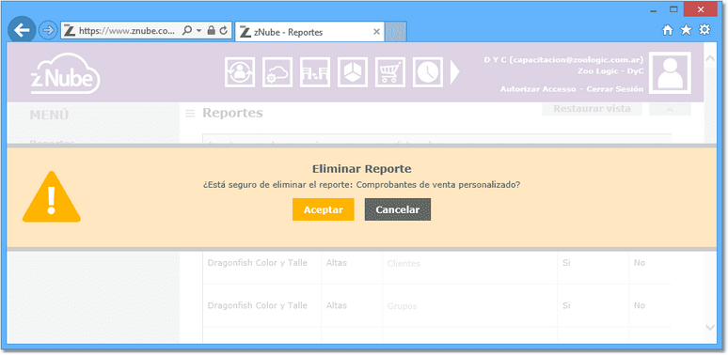
Task: Go back with the browser back arrow
Action: coord(22,31)
